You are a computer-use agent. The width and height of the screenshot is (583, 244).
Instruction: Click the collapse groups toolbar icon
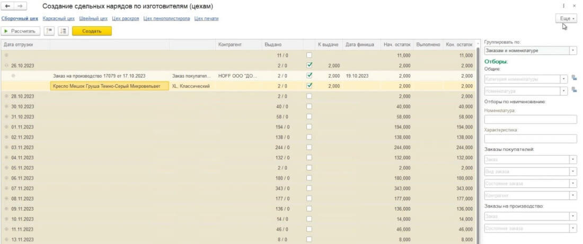tap(48, 31)
